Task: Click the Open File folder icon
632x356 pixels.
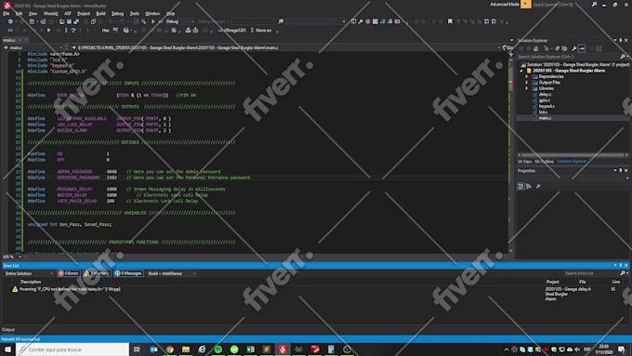Action: click(61, 21)
